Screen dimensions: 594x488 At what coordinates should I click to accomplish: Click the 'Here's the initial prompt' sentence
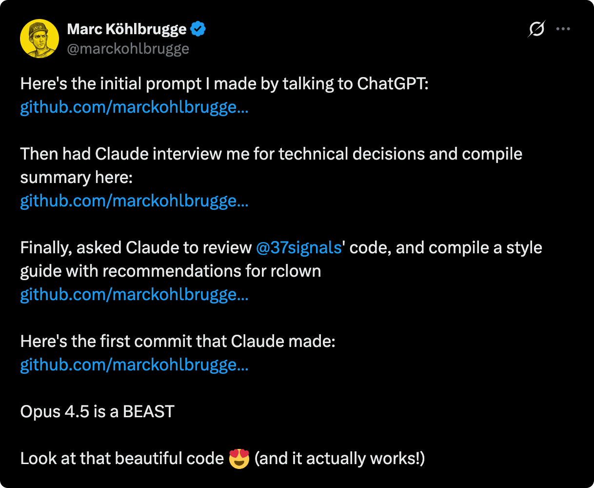pos(224,84)
